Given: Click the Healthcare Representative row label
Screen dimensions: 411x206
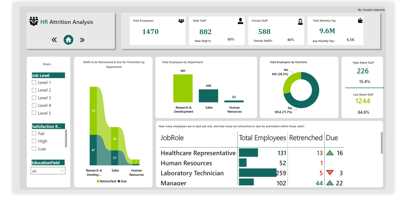Looking at the screenshot, I should tap(198, 153).
